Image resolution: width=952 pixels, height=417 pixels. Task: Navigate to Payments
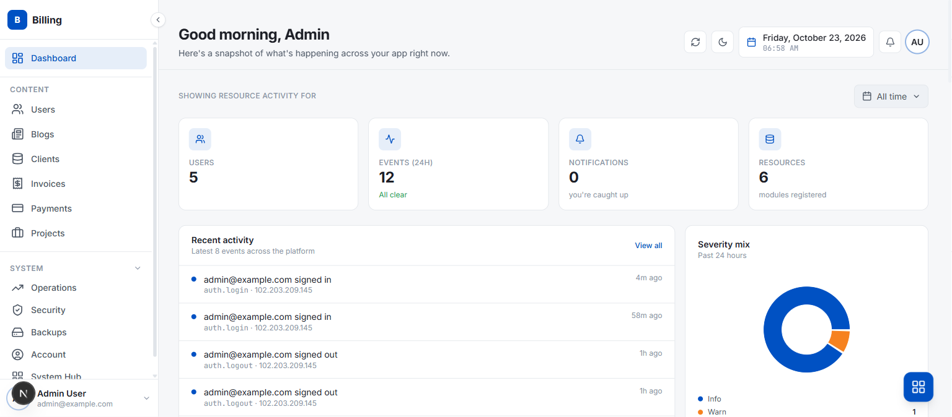click(x=76, y=208)
